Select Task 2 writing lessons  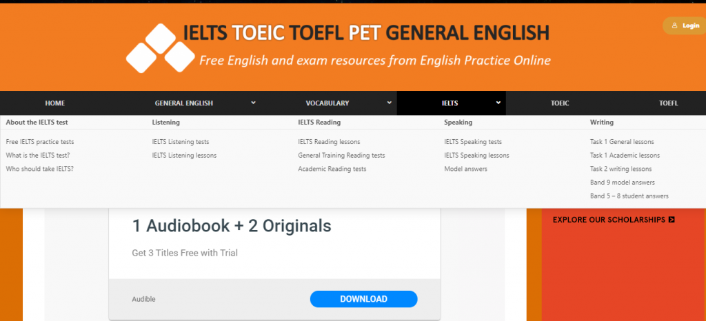click(621, 169)
